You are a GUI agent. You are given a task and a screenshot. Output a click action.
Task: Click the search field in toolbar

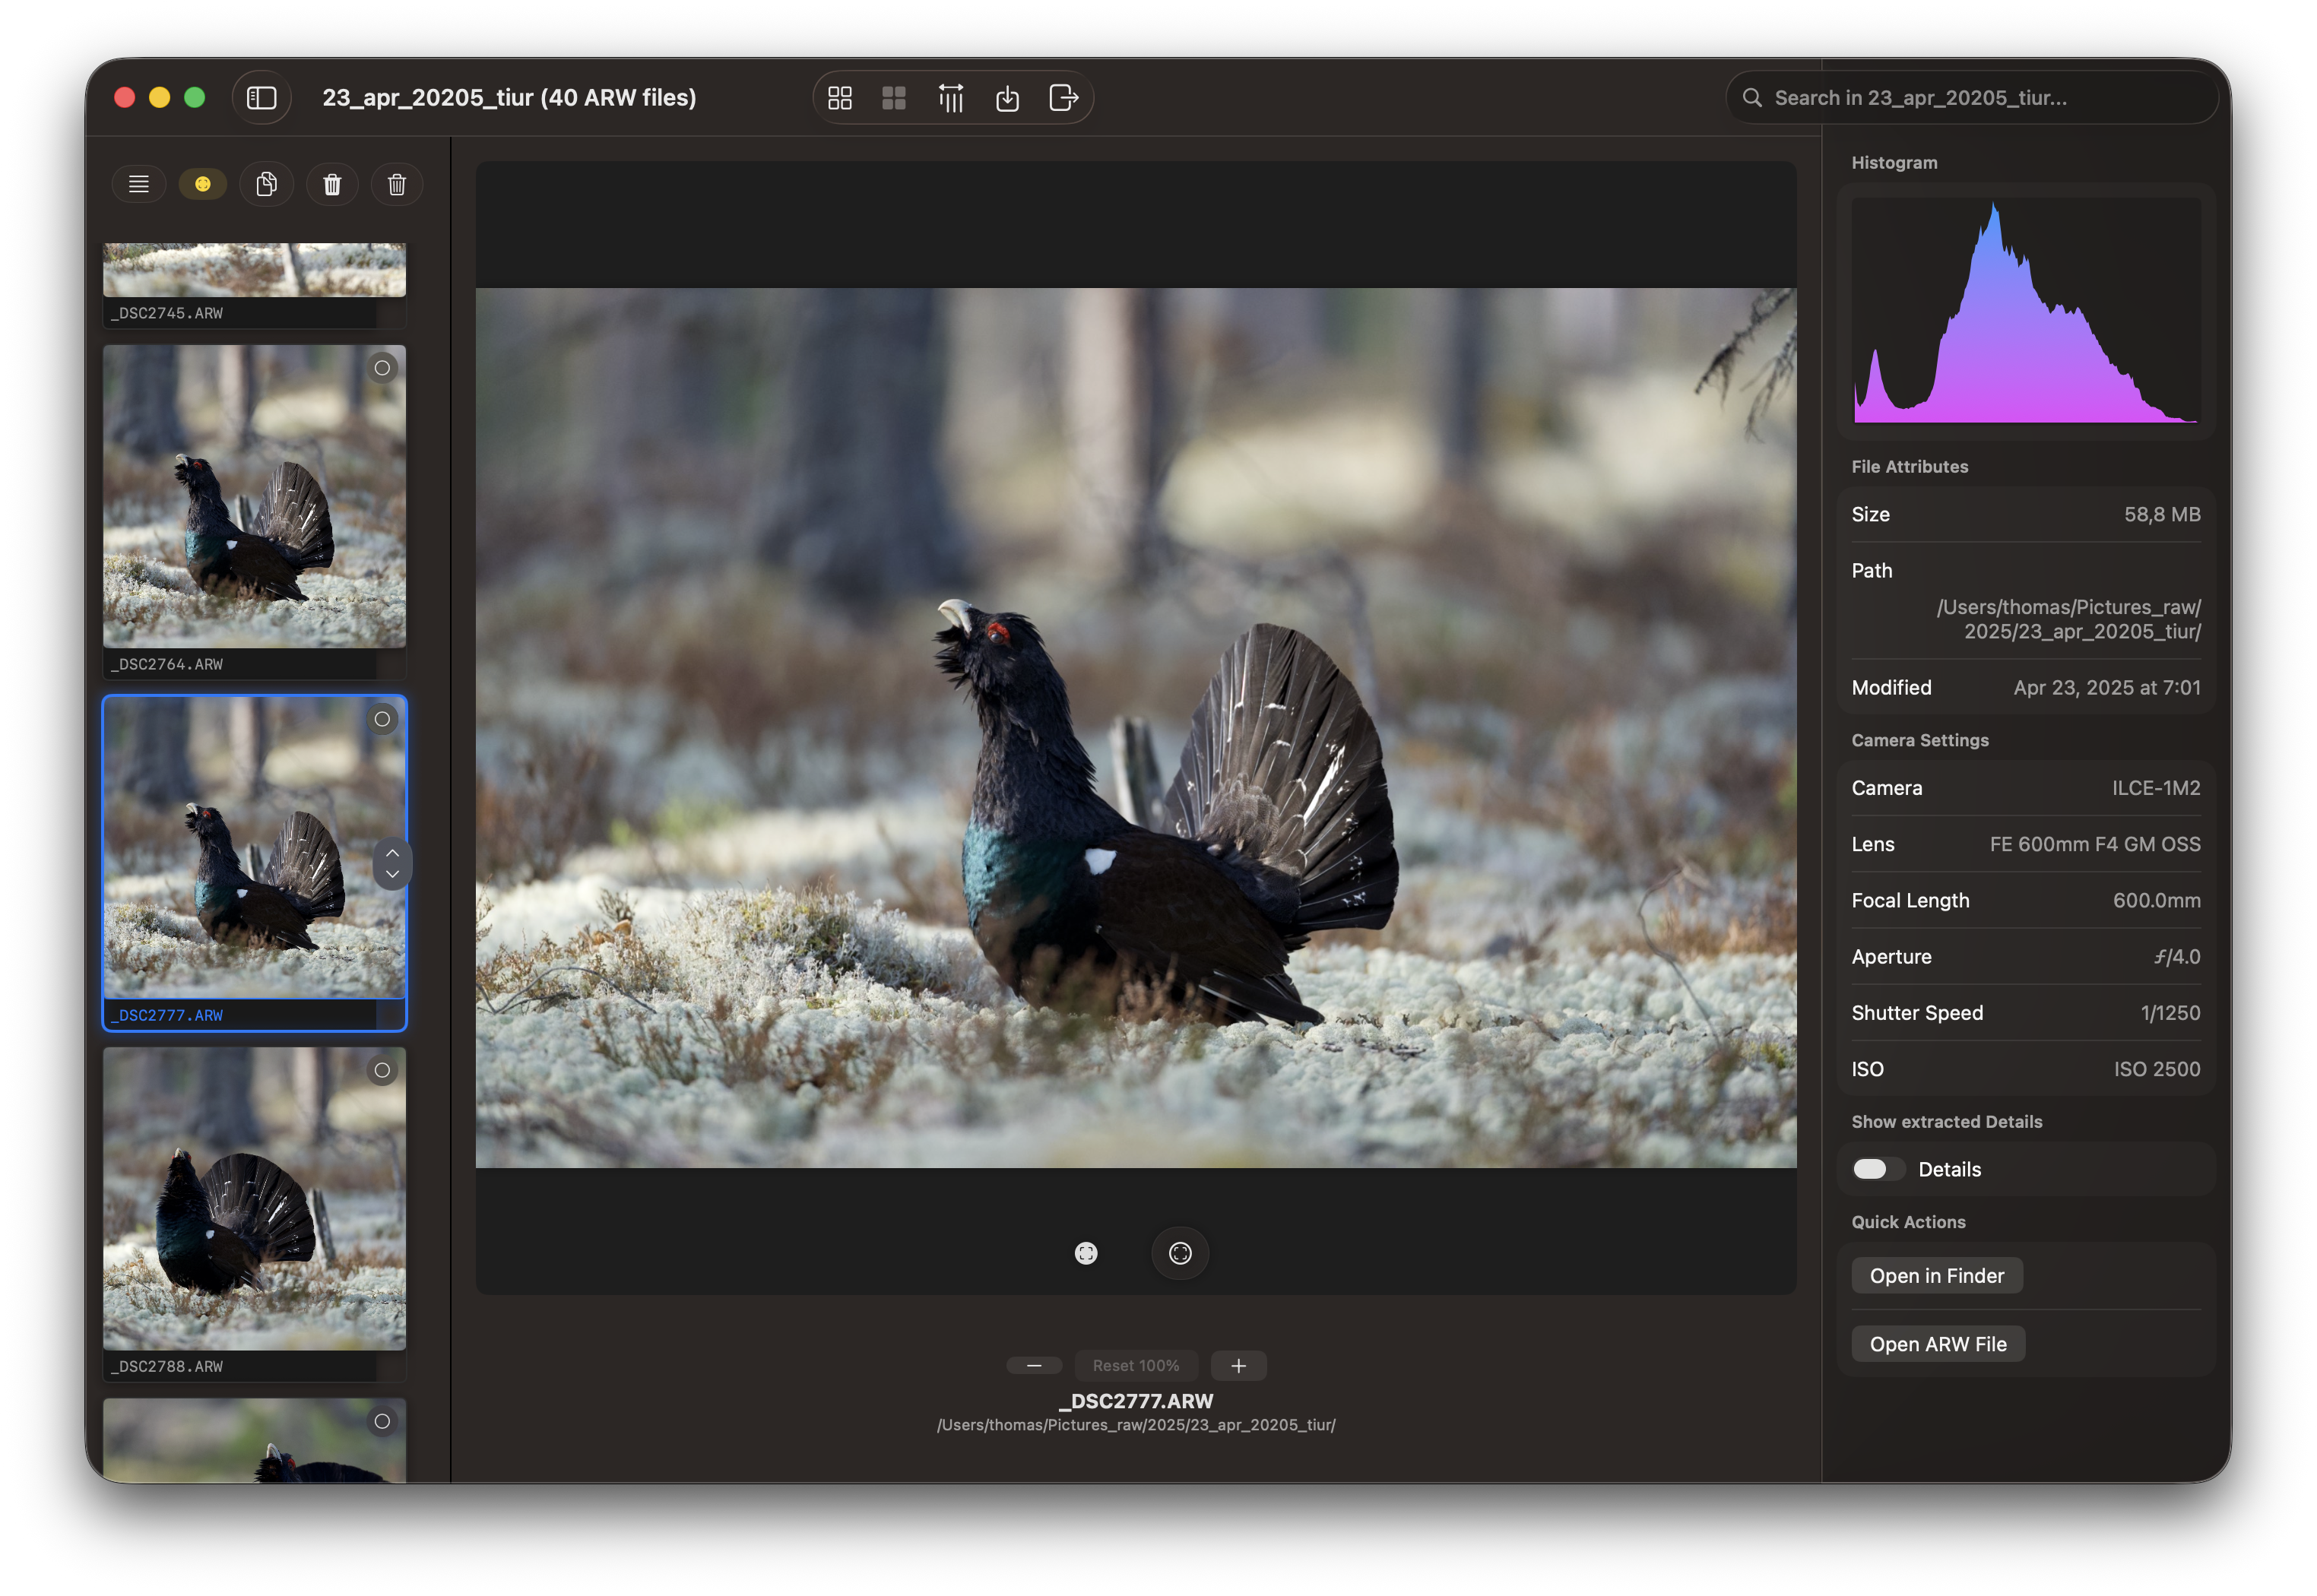pos(1970,98)
